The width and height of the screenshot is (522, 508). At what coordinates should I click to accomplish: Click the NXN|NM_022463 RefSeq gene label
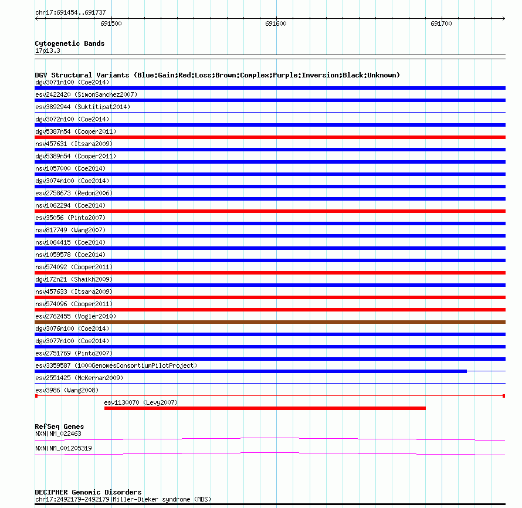58,434
